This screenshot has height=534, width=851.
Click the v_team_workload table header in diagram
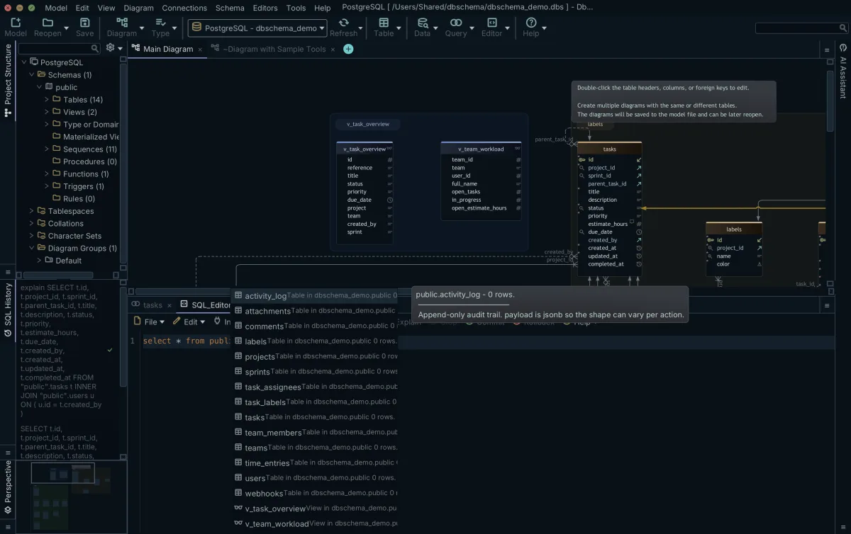pyautogui.click(x=481, y=149)
